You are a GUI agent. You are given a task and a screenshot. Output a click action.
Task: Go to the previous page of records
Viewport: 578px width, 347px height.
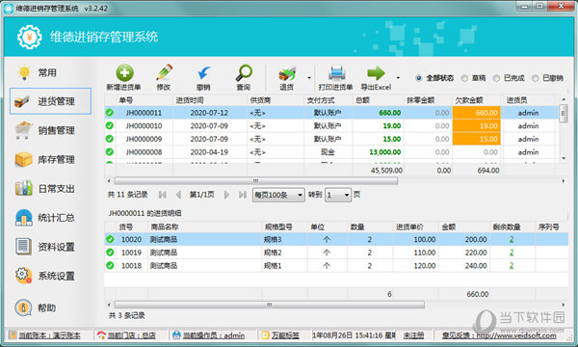click(178, 195)
